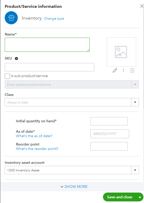The image size is (144, 203).
Task: Click the product image placeholder
Action: pos(122,52)
